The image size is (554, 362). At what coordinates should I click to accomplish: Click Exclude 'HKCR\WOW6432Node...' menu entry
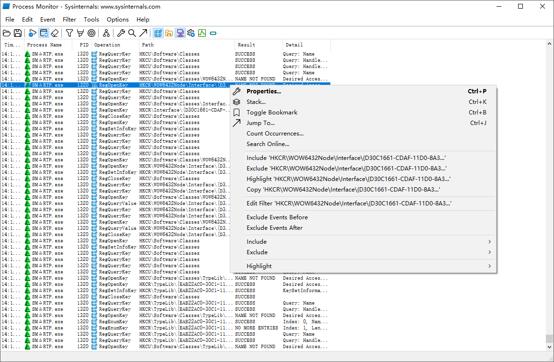tap(363, 169)
